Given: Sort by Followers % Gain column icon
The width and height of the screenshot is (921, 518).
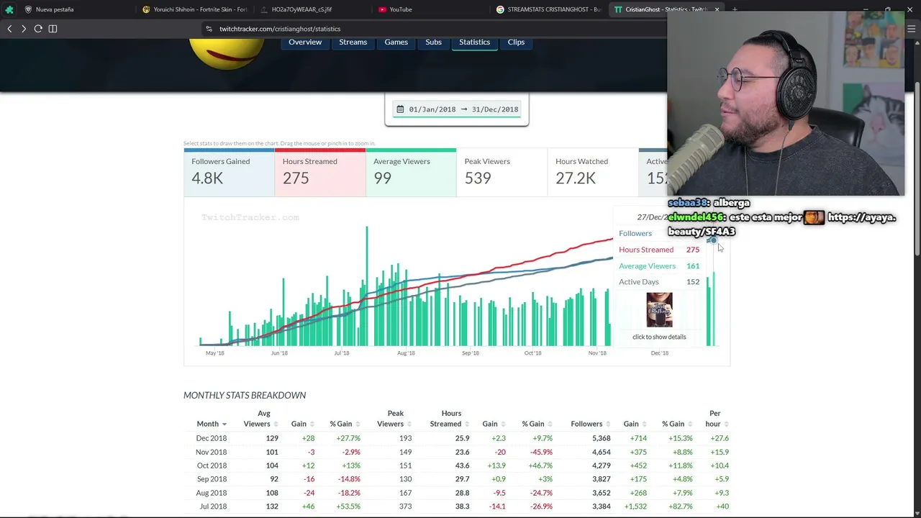Looking at the screenshot, I should [x=690, y=424].
